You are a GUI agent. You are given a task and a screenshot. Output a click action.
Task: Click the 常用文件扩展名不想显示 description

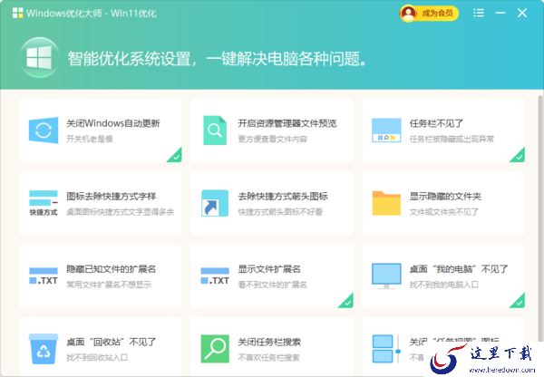click(x=109, y=285)
